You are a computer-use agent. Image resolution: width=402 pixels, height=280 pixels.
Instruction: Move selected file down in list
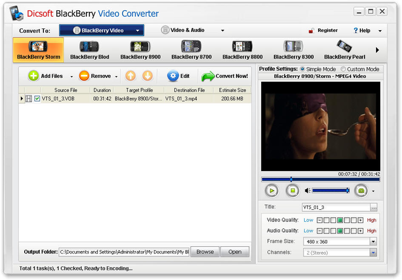tap(148, 76)
